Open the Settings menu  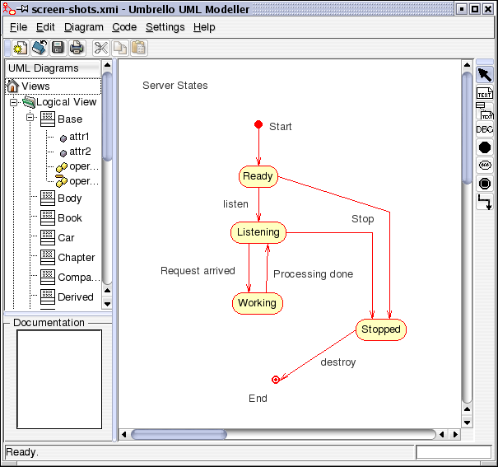[165, 27]
